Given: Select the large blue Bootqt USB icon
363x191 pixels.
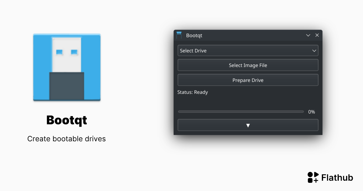Looking at the screenshot, I should [67, 67].
